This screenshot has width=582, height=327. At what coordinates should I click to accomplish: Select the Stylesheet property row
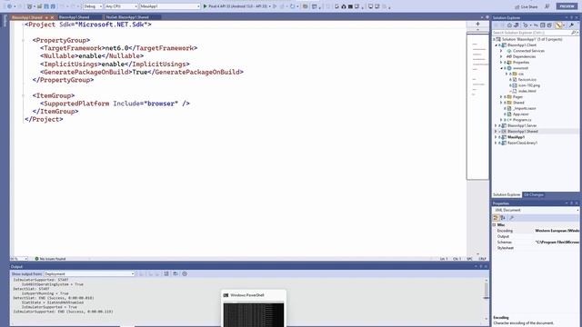pyautogui.click(x=536, y=248)
